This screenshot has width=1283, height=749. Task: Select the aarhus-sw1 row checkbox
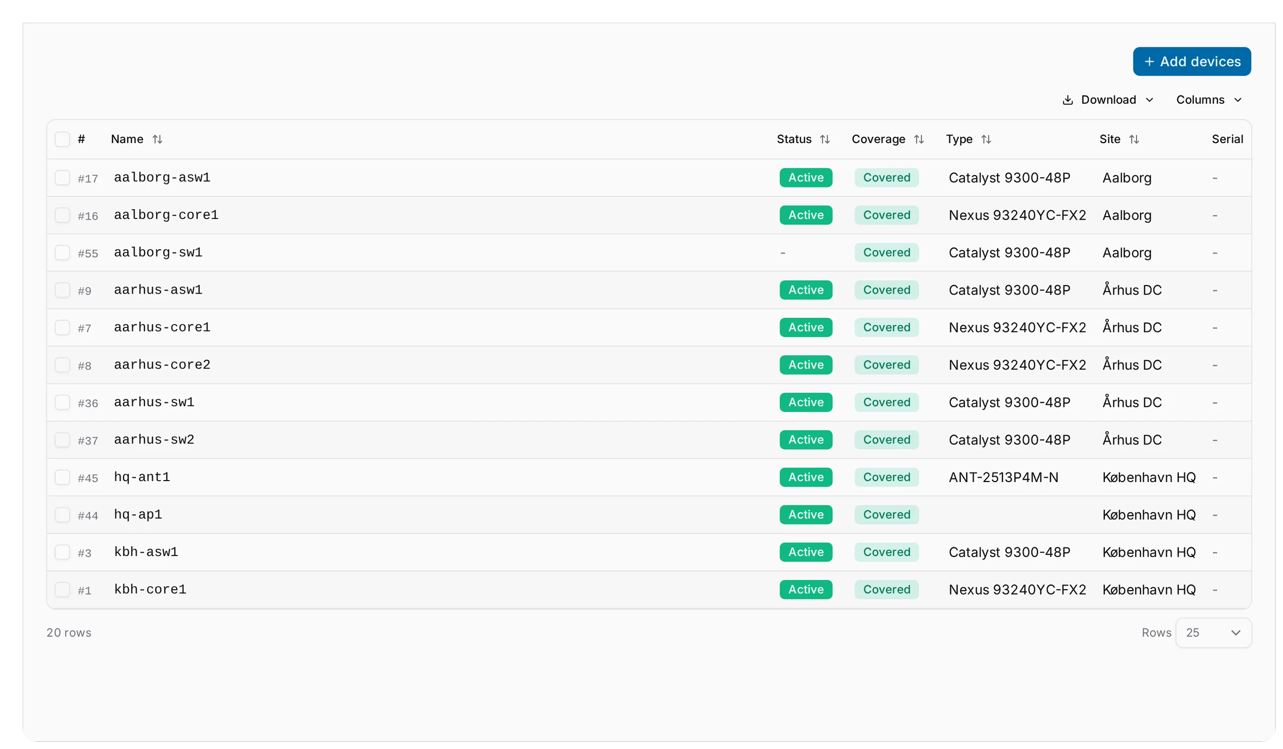click(x=62, y=402)
